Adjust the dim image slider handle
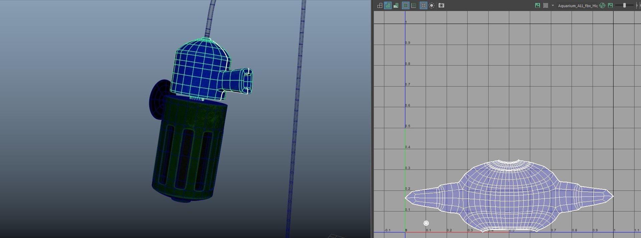The image size is (641, 238). point(624,5)
